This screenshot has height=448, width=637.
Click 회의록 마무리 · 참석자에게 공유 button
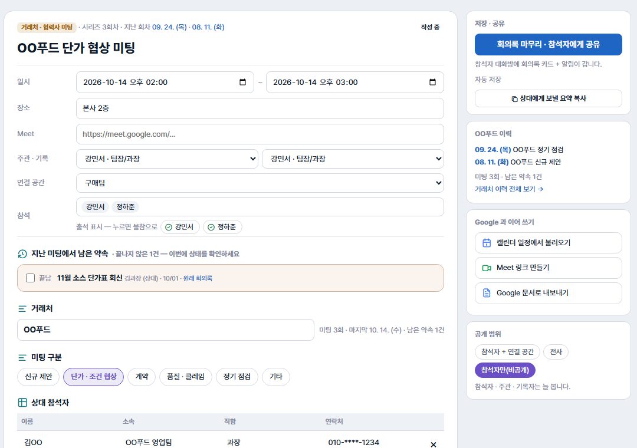point(549,44)
